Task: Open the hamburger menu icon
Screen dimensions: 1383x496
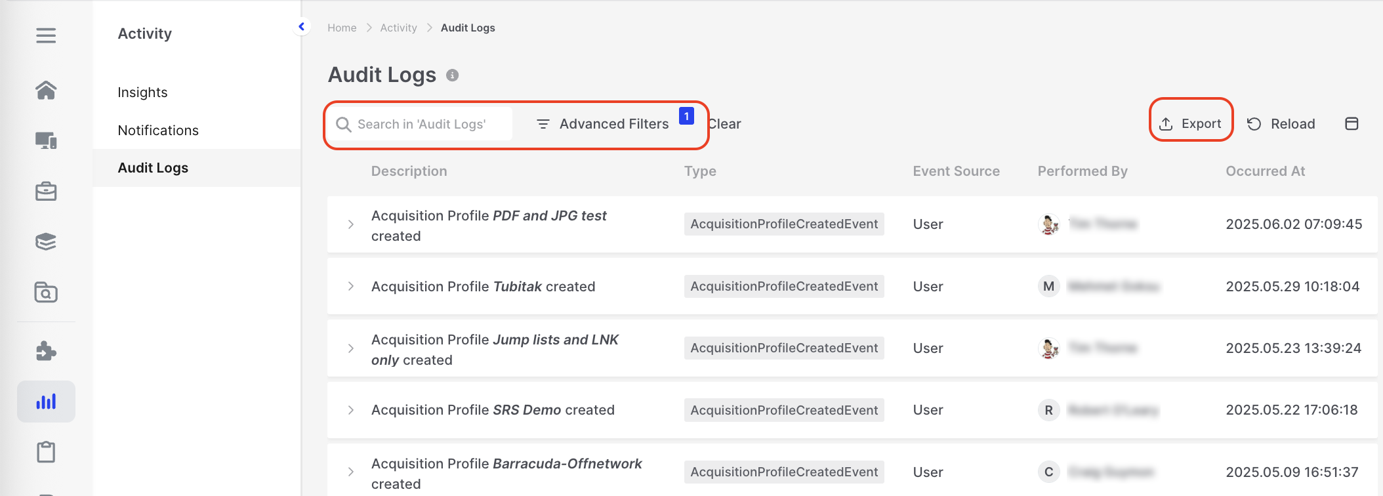Action: pos(46,35)
